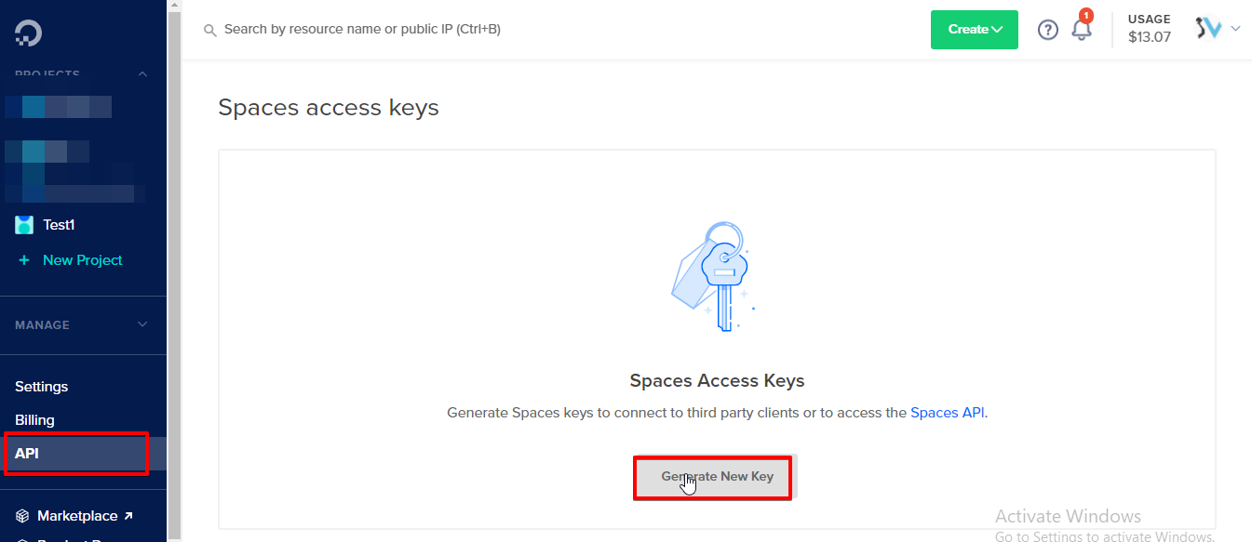Collapse the Projects section
The height and width of the screenshot is (542, 1252).
142,74
